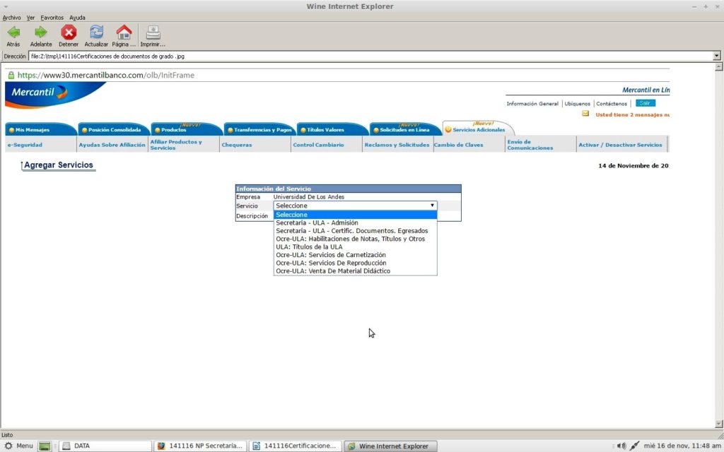Switch to 141116 NP Secretaría taskbar window

coord(201,446)
